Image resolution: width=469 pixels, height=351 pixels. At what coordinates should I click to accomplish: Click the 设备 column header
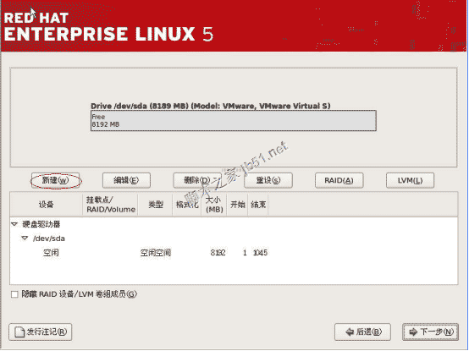pyautogui.click(x=46, y=205)
